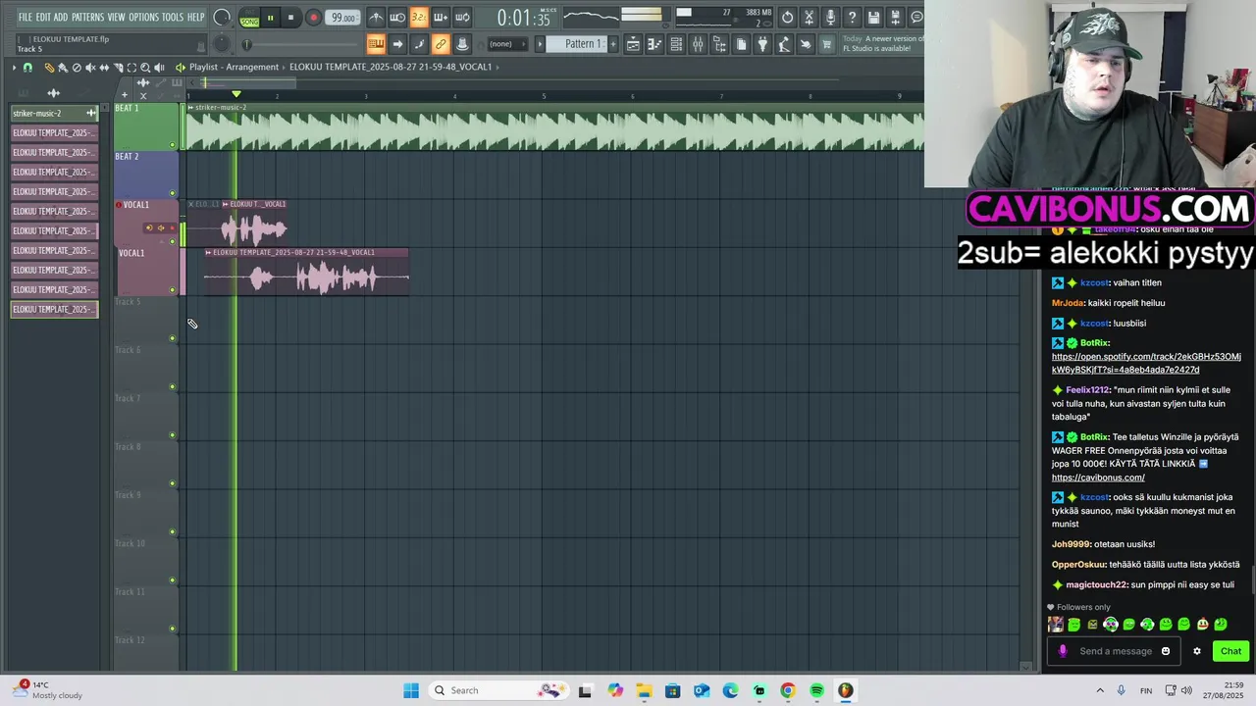The width and height of the screenshot is (1256, 706).
Task: Open the TOOLS menu
Action: click(x=173, y=18)
